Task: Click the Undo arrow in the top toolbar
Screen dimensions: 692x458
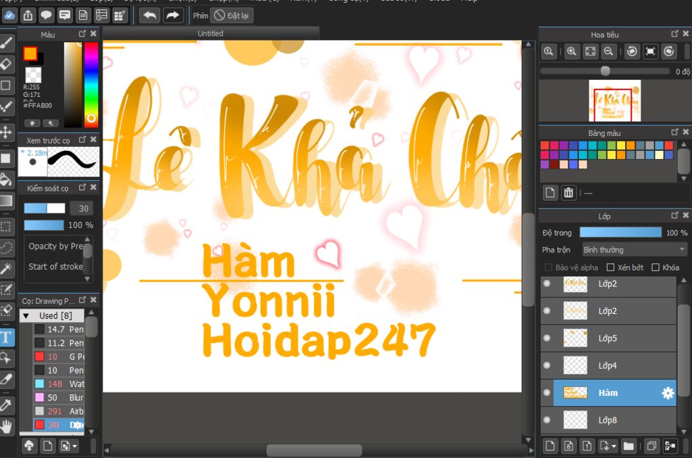Action: 149,16
